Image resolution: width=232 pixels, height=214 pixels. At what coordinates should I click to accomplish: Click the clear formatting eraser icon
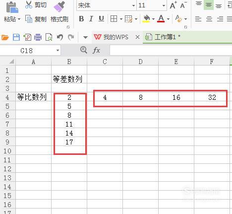click(178, 18)
